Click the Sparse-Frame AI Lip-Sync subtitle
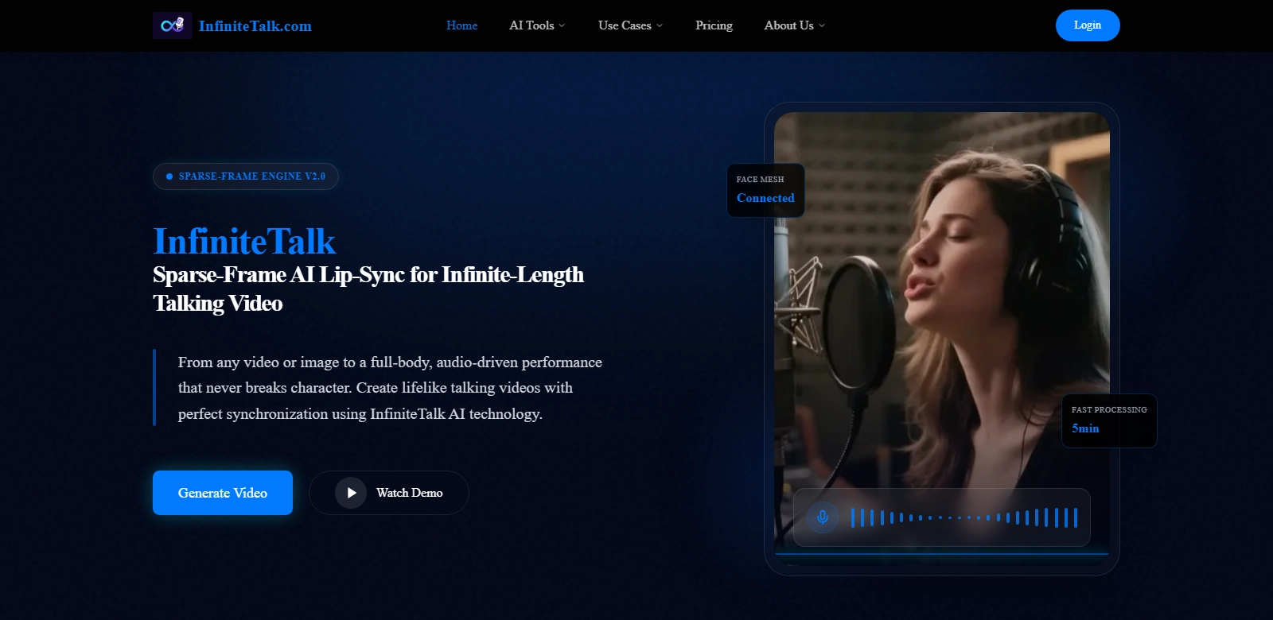The image size is (1273, 620). tap(368, 289)
